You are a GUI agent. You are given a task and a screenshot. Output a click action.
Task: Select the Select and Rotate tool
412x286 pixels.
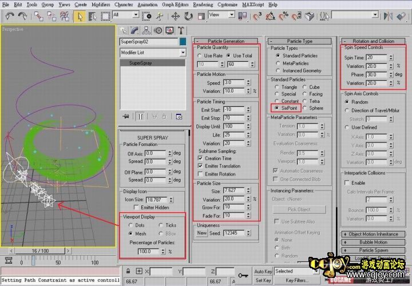(188, 16)
